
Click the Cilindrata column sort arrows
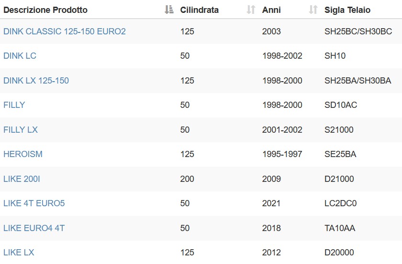251,10
